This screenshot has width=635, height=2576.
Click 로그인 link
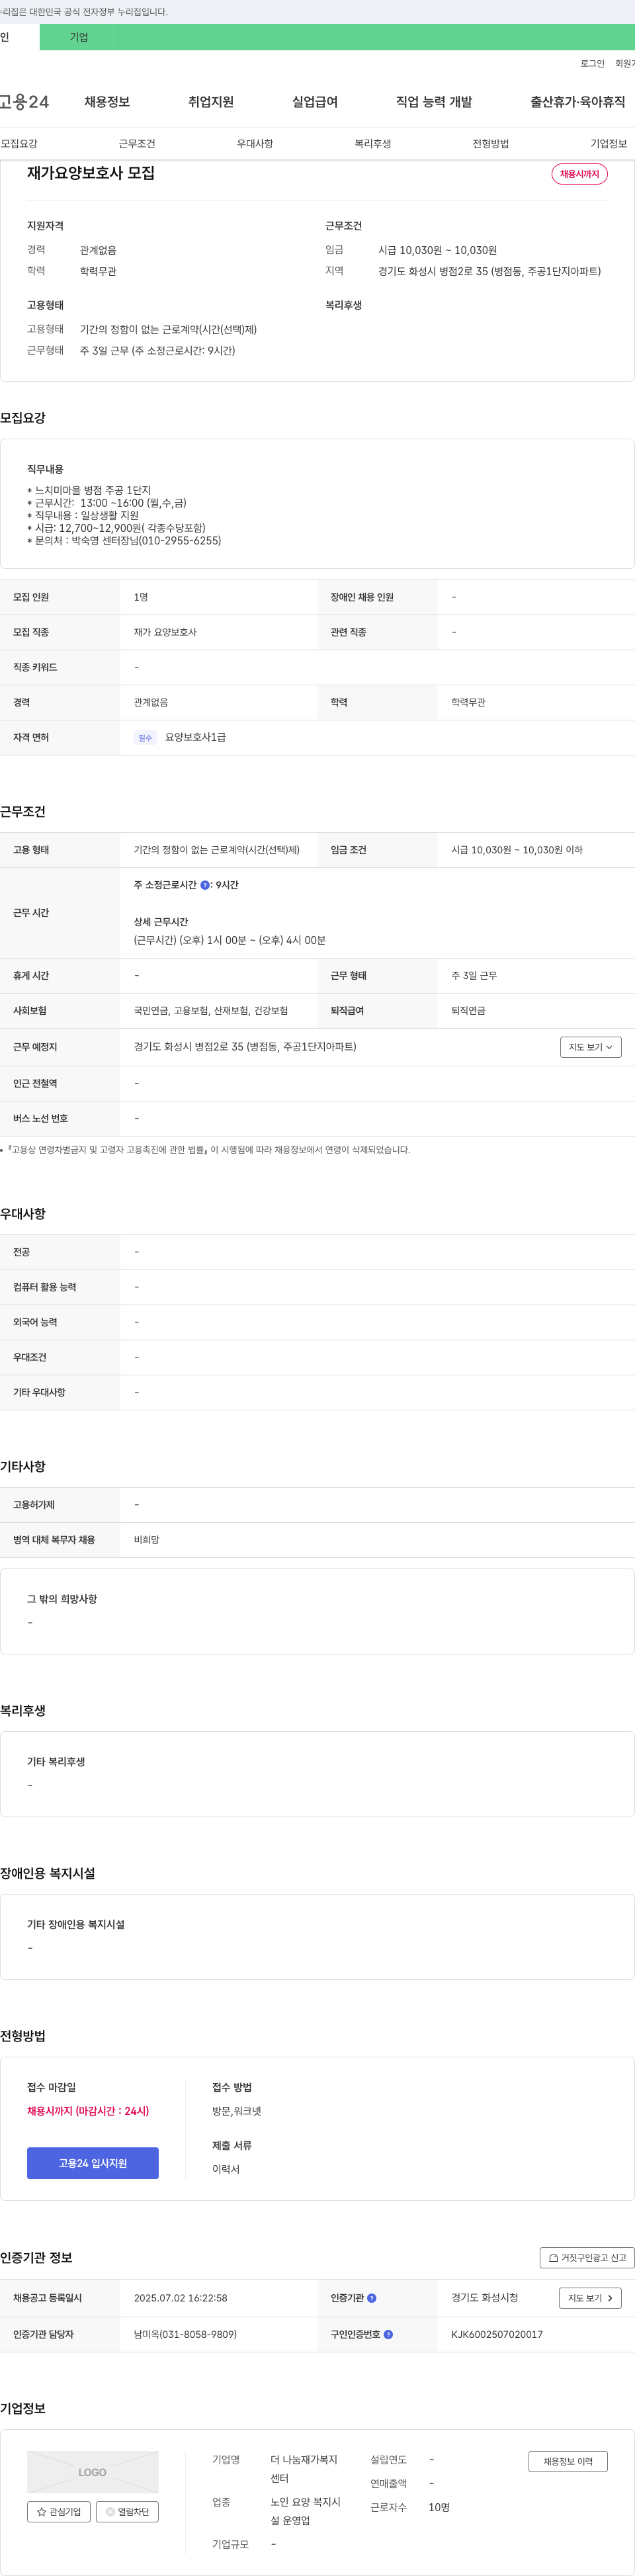592,63
